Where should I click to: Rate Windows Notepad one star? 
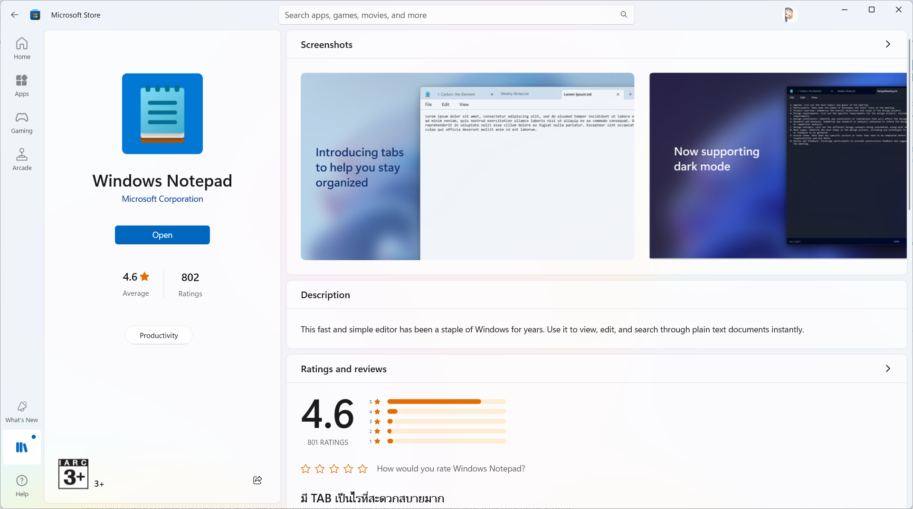pyautogui.click(x=305, y=469)
